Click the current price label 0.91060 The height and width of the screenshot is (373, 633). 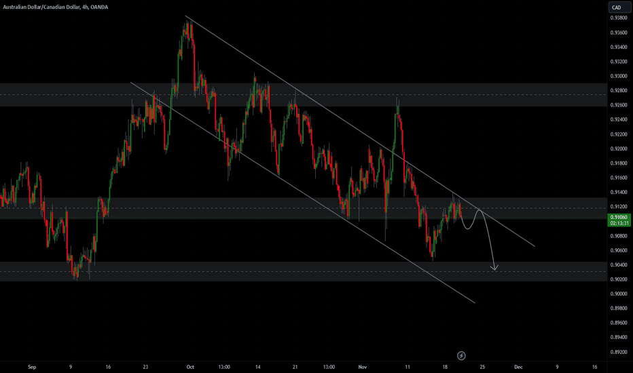(619, 217)
